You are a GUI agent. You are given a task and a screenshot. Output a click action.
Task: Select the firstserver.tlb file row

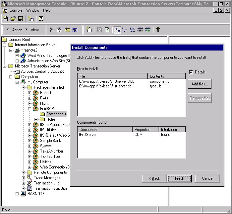[131, 86]
